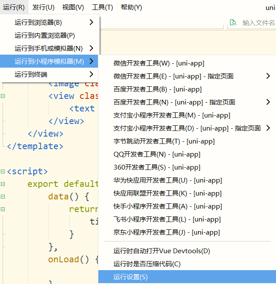276x284 pixels.
Task: Choose 微信开发者工具(E) - 指定页面 entry
Action: click(187, 76)
